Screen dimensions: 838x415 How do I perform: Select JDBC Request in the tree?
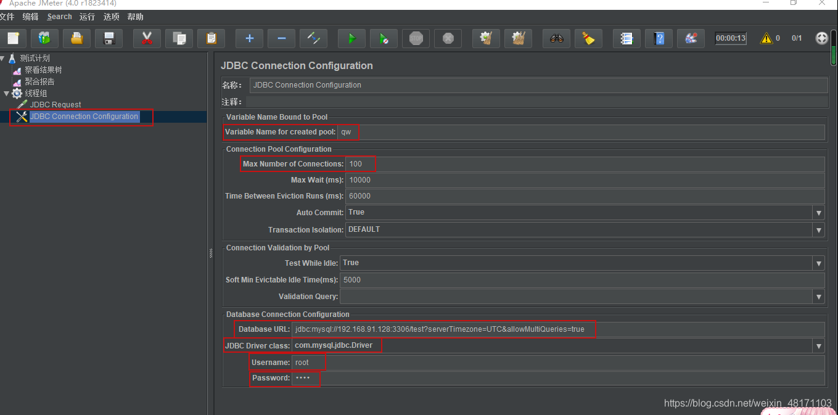coord(55,105)
